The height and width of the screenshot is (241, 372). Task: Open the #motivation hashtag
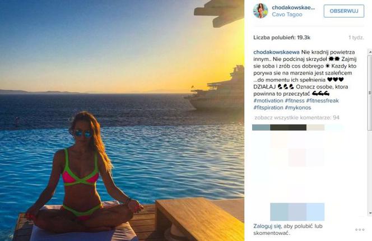268,101
